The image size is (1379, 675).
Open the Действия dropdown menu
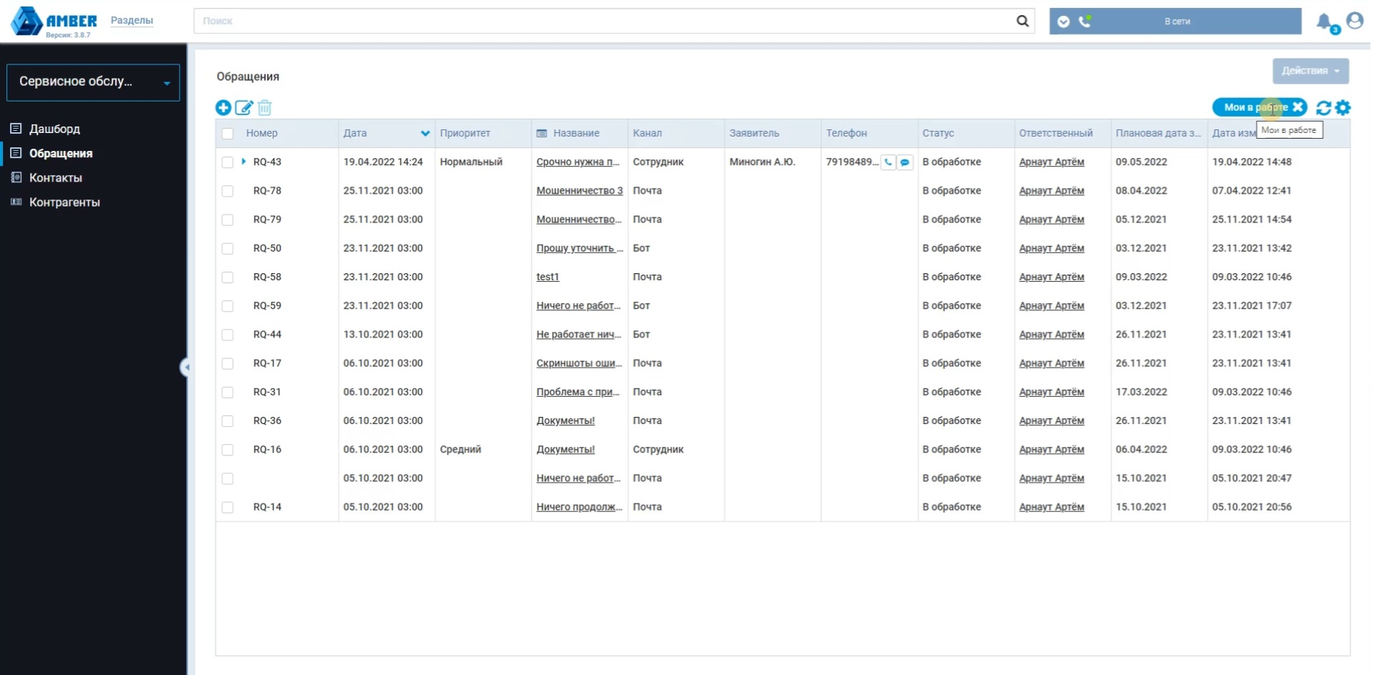click(1310, 71)
